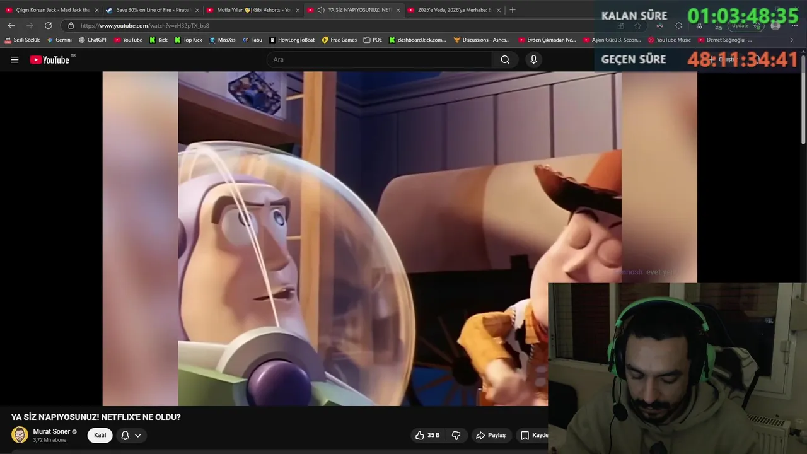
Task: Toggle the channel notification bell
Action: coord(125,435)
